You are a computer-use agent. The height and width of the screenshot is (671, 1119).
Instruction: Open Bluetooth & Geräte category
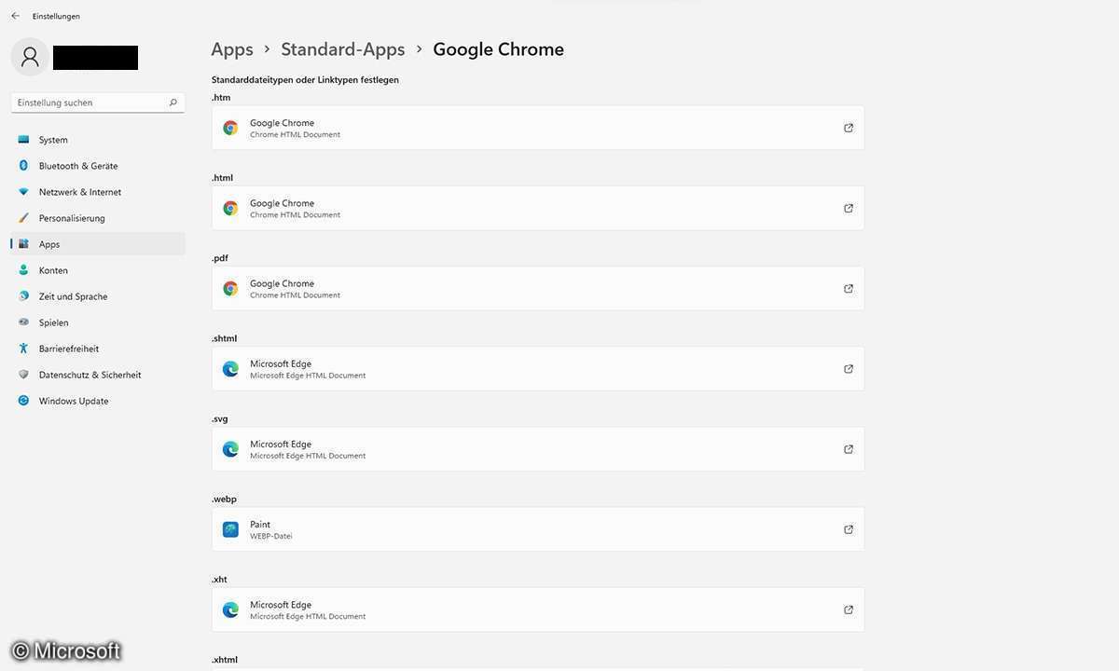97,166
